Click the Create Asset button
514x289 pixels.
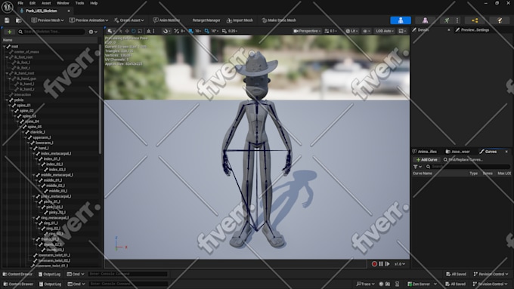click(128, 20)
